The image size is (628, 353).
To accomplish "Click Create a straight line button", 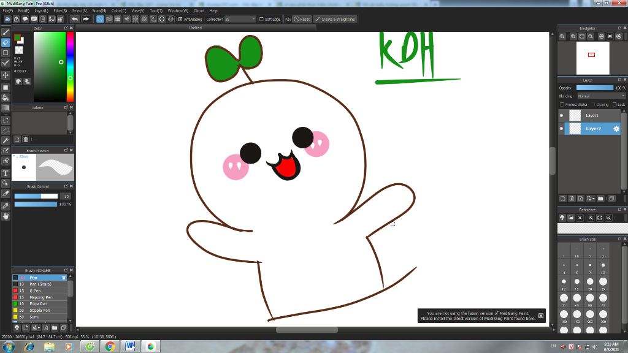I will click(335, 19).
